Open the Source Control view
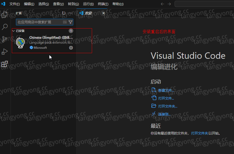 [4, 39]
